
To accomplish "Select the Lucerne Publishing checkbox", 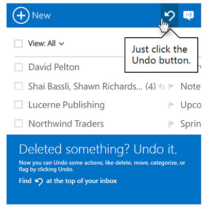I will [18, 105].
